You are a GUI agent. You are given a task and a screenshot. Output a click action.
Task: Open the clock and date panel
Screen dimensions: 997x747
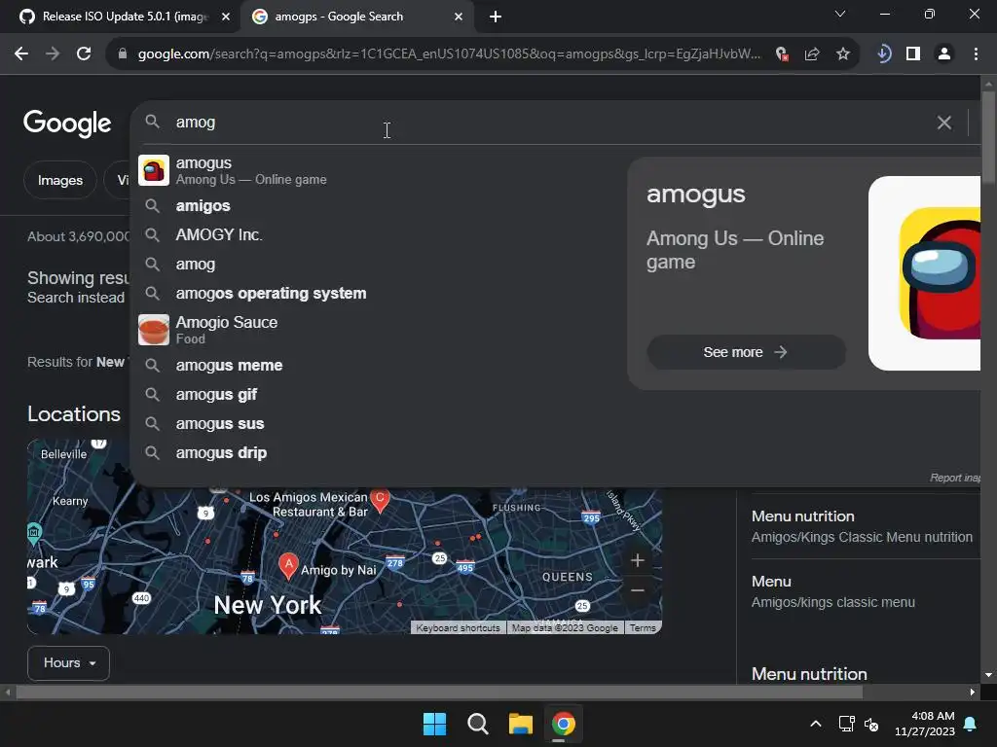point(925,724)
